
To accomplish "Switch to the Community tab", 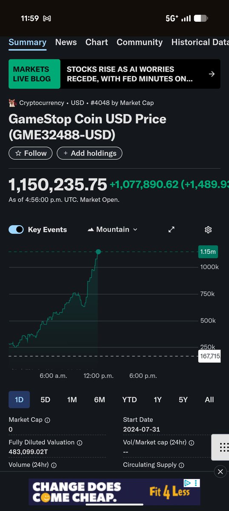I will [x=140, y=42].
